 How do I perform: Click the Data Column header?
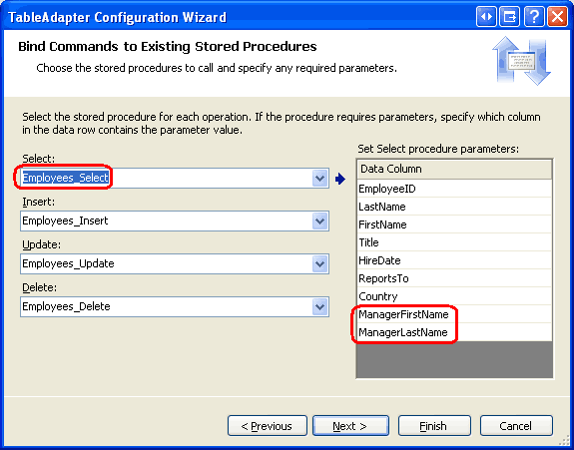pos(454,169)
